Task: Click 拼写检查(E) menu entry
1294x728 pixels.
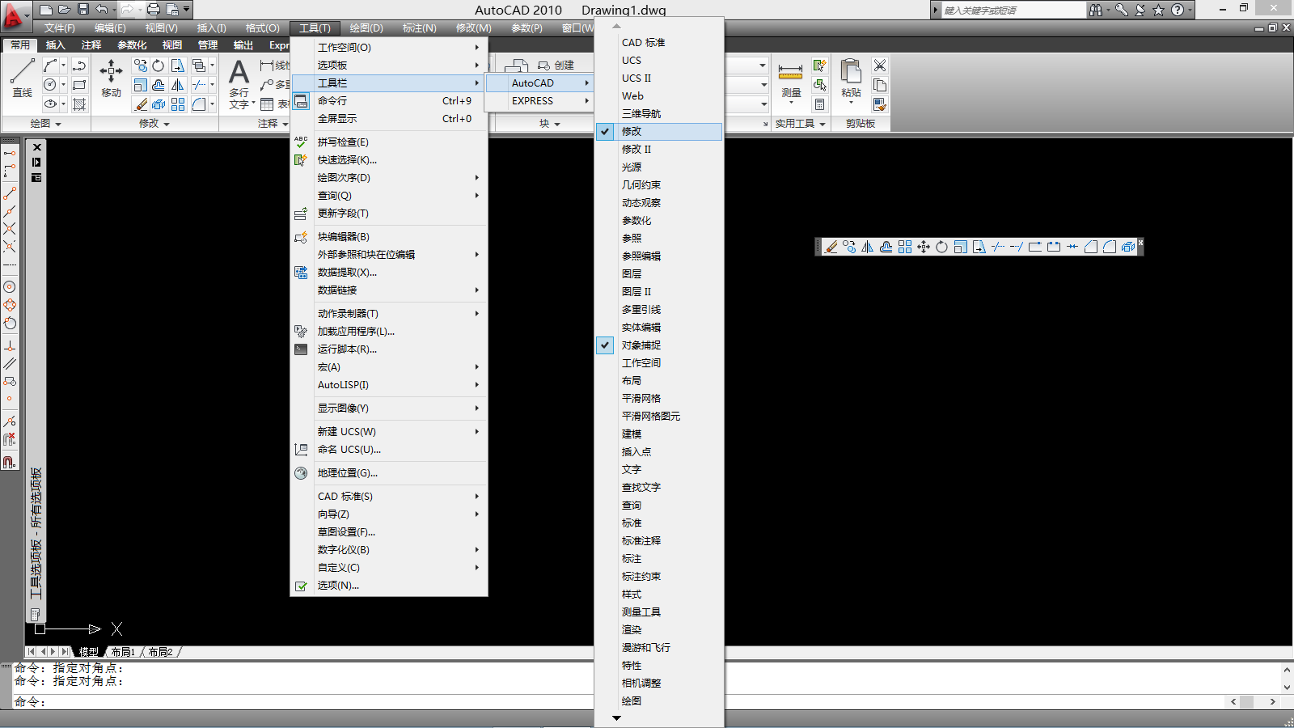Action: tap(389, 142)
